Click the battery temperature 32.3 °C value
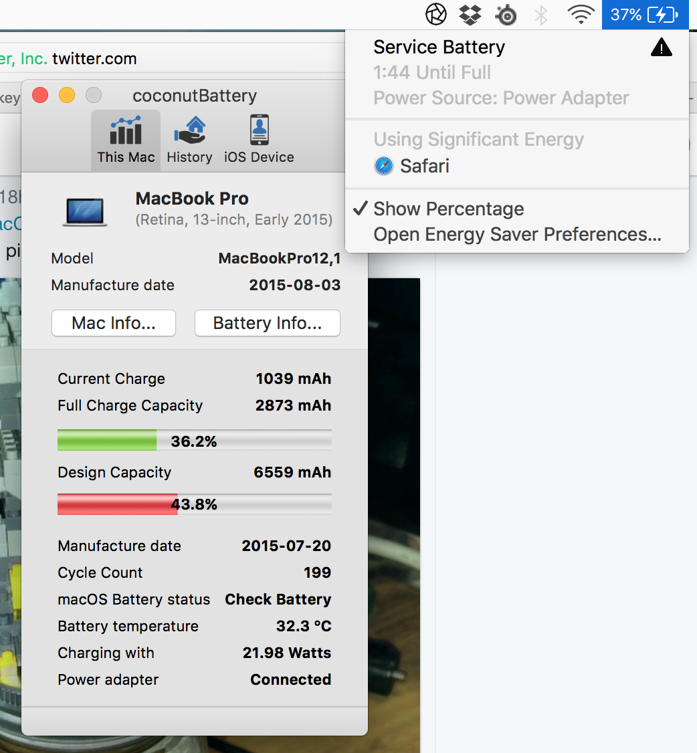The image size is (697, 753). point(304,626)
